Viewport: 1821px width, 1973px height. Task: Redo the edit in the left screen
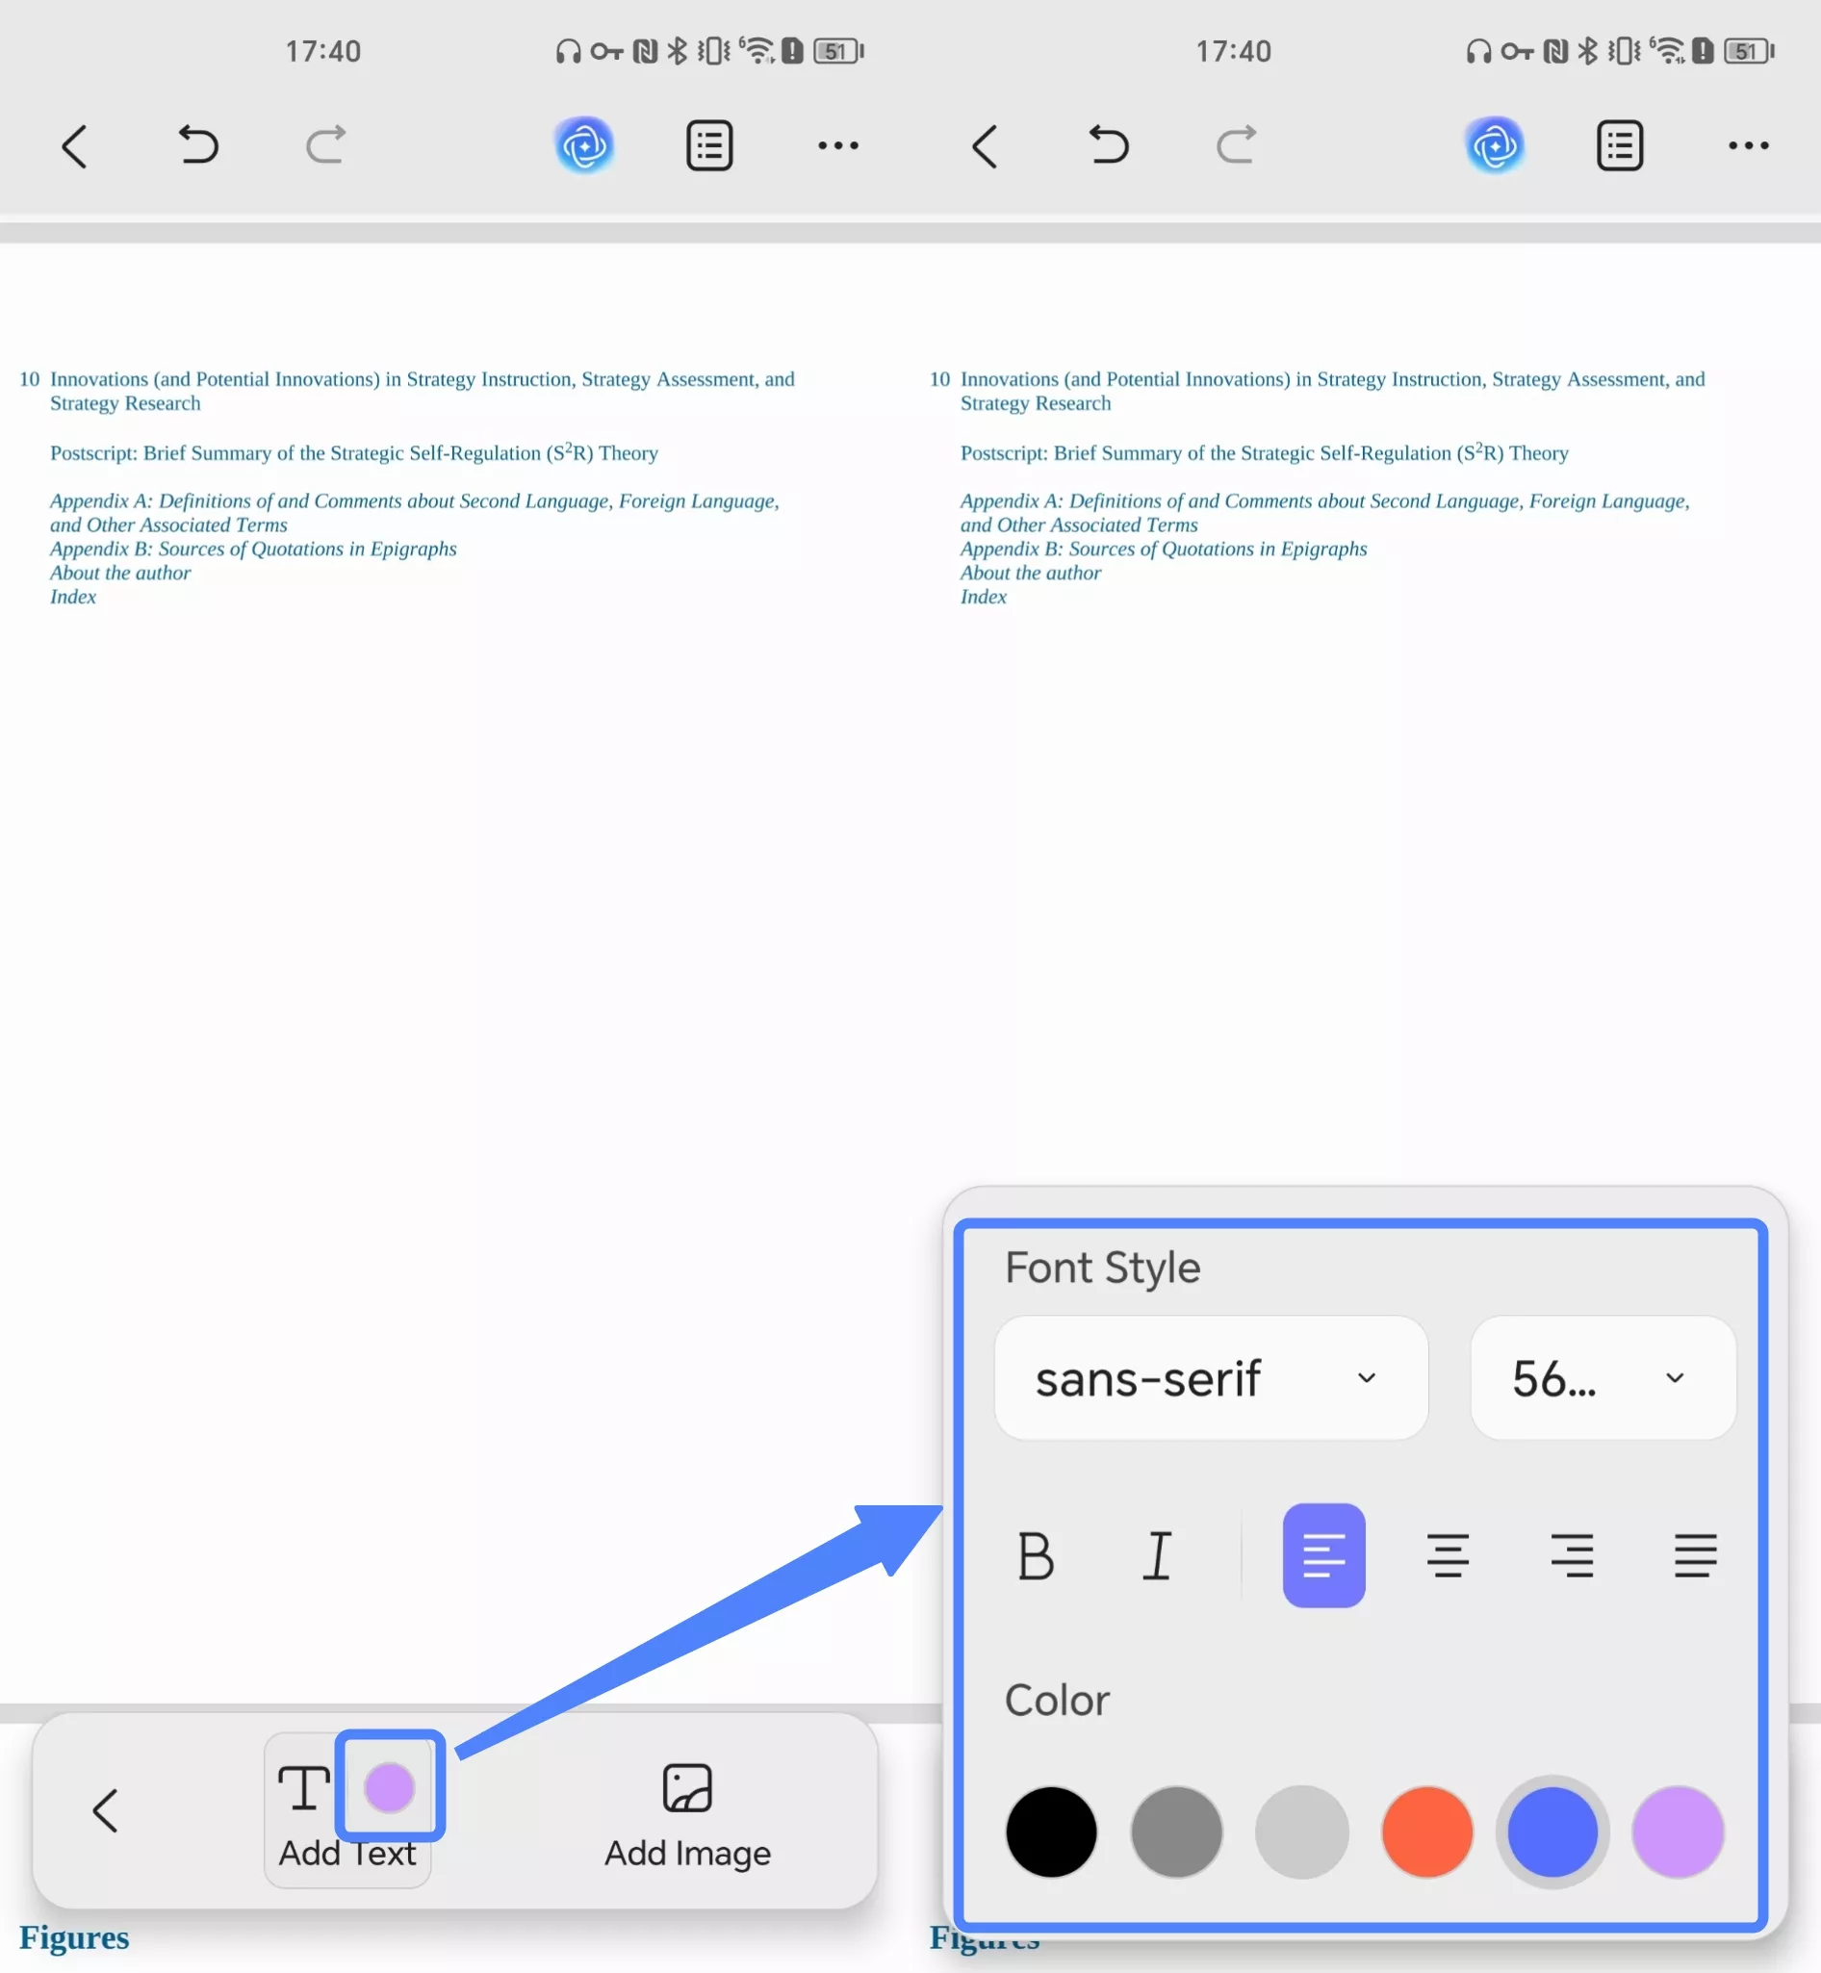(325, 145)
